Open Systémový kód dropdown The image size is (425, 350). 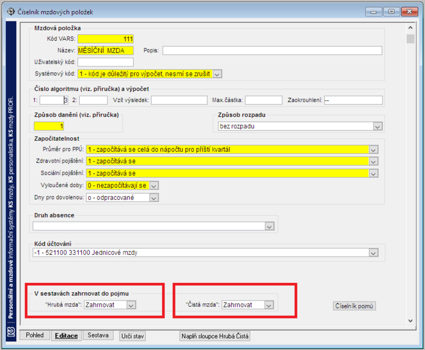tap(217, 74)
